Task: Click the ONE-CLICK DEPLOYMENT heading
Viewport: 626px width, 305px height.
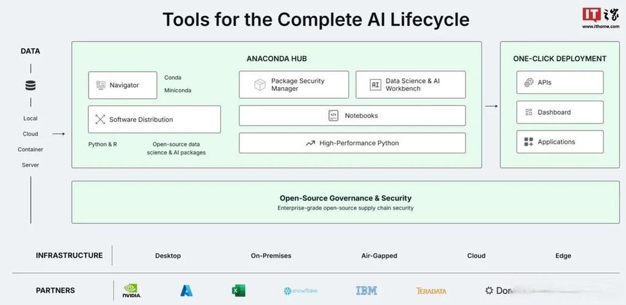Action: 559,59
